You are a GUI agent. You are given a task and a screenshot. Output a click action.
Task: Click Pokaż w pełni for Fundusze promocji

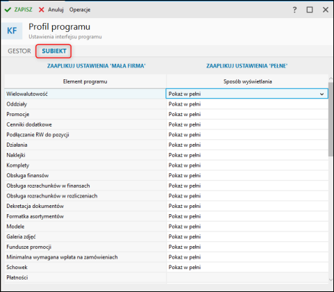point(185,247)
